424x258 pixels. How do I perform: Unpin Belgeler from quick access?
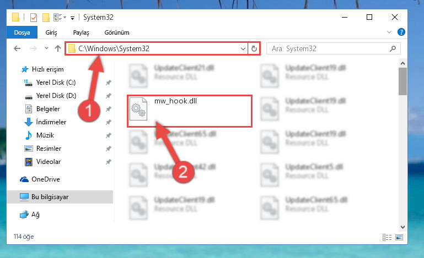[109, 109]
